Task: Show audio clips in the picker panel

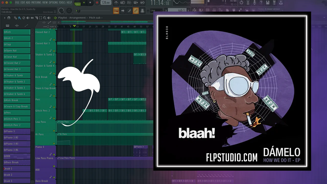Action: (x=17, y=26)
